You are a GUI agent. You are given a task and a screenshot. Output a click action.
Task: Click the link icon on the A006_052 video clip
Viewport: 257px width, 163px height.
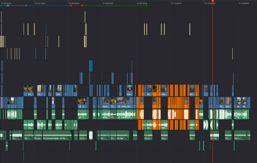click(x=119, y=107)
